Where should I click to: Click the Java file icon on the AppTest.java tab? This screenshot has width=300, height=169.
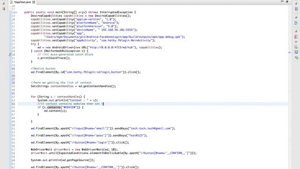coord(11,2)
